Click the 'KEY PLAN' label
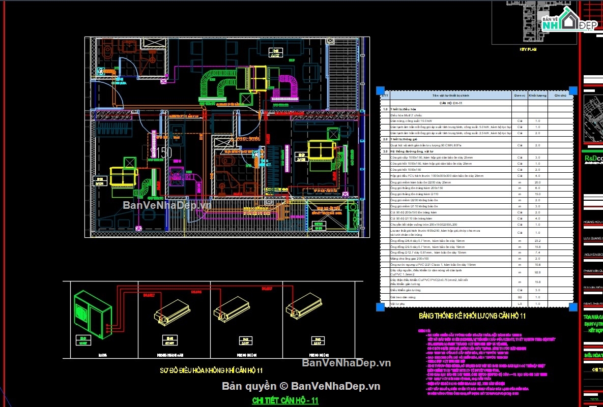The image size is (603, 407). tap(528, 49)
